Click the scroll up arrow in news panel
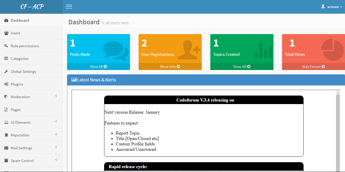This screenshot has width=345, height=172. coord(338,92)
